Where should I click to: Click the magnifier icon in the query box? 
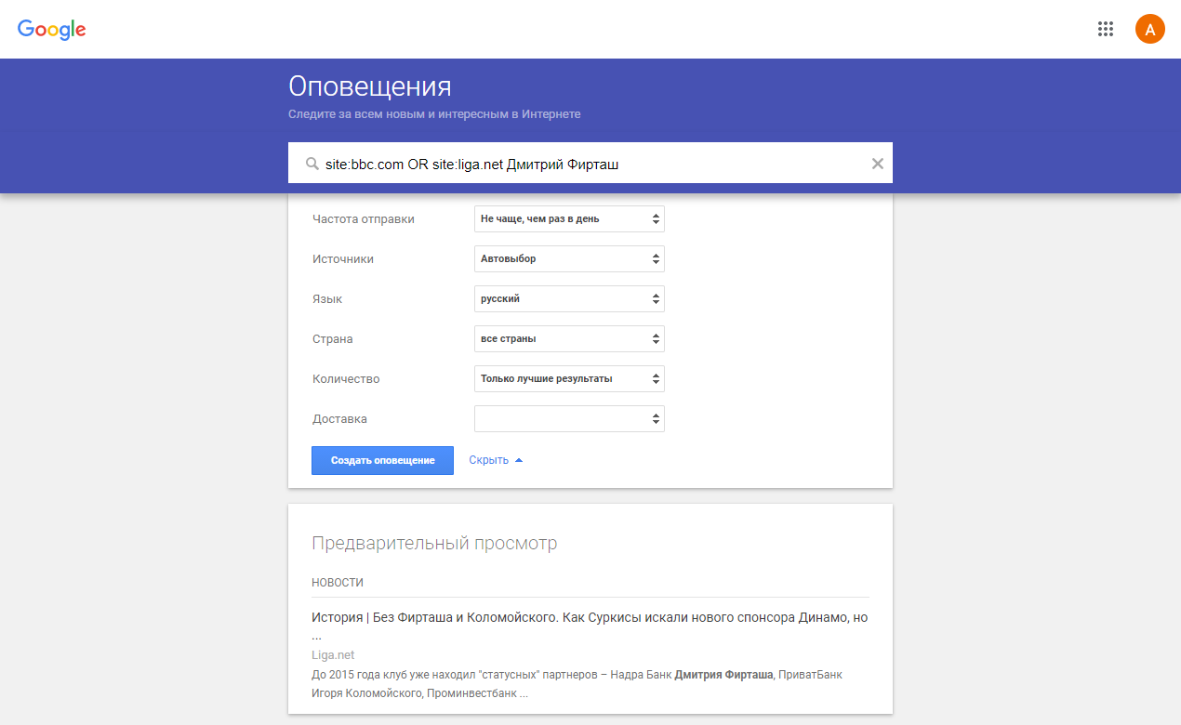point(312,164)
